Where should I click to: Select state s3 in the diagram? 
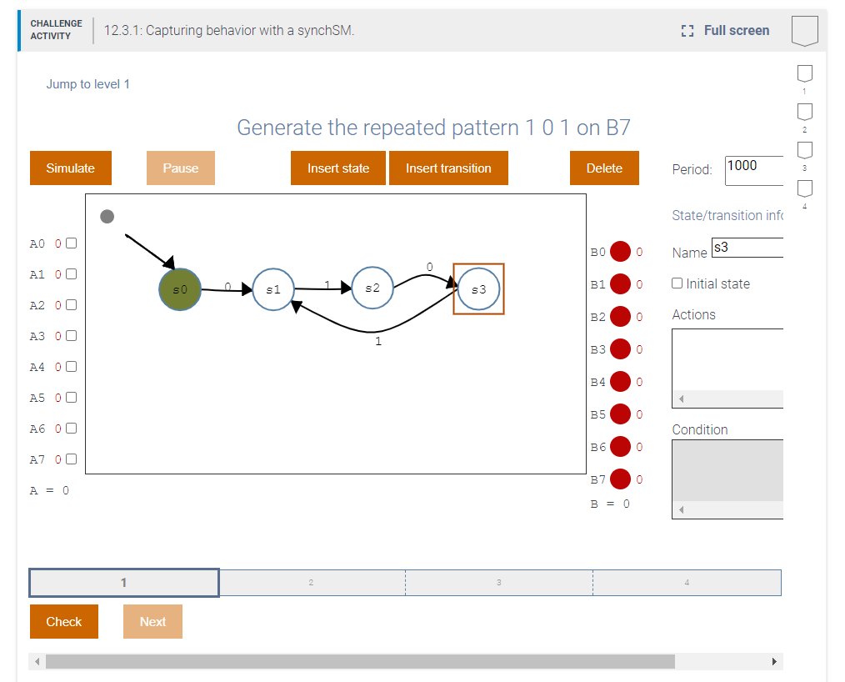tap(478, 289)
